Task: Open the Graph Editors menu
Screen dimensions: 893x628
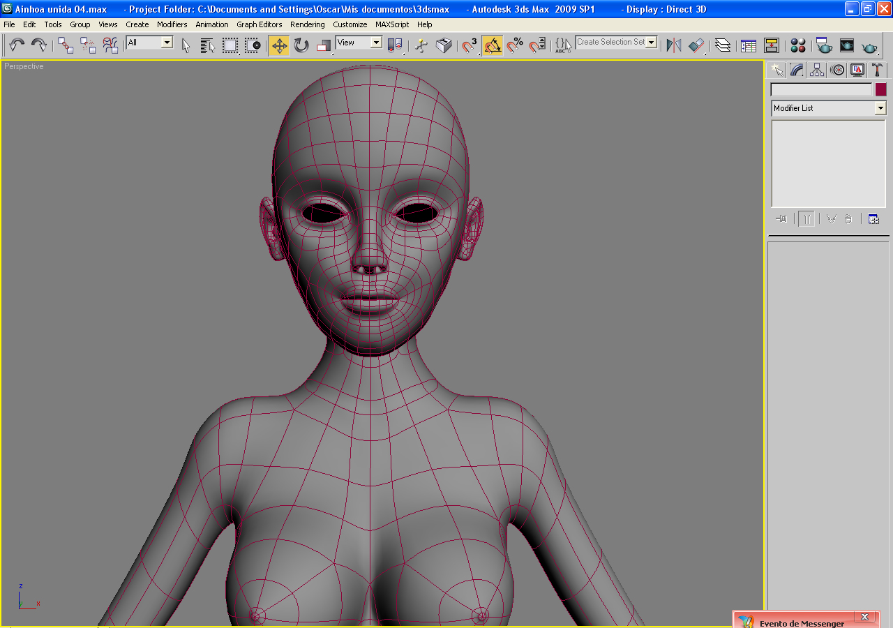Action: [260, 24]
